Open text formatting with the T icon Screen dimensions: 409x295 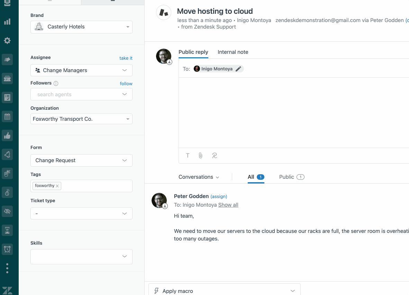(187, 156)
